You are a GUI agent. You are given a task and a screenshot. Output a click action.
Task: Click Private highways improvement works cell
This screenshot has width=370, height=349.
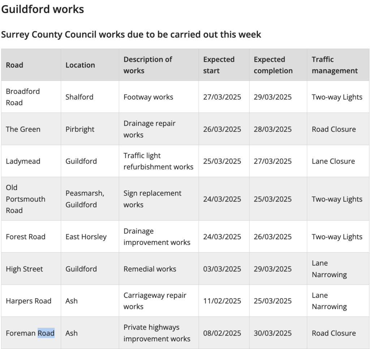coord(159,333)
